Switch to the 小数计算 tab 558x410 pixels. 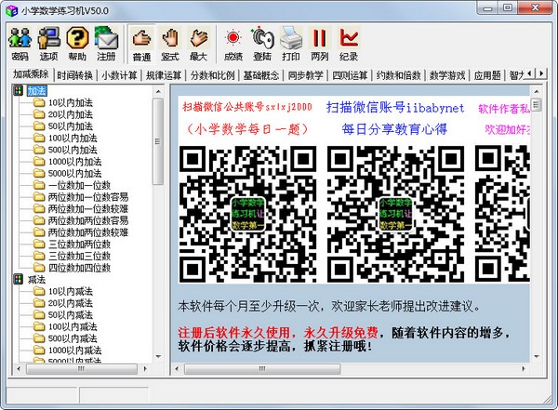[x=119, y=75]
